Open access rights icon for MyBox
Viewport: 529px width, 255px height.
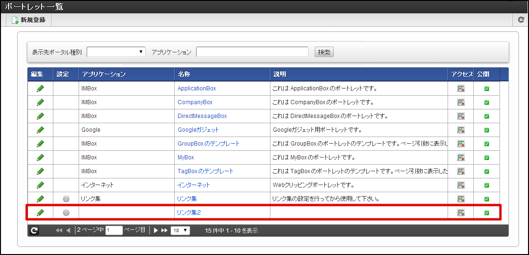pyautogui.click(x=461, y=157)
